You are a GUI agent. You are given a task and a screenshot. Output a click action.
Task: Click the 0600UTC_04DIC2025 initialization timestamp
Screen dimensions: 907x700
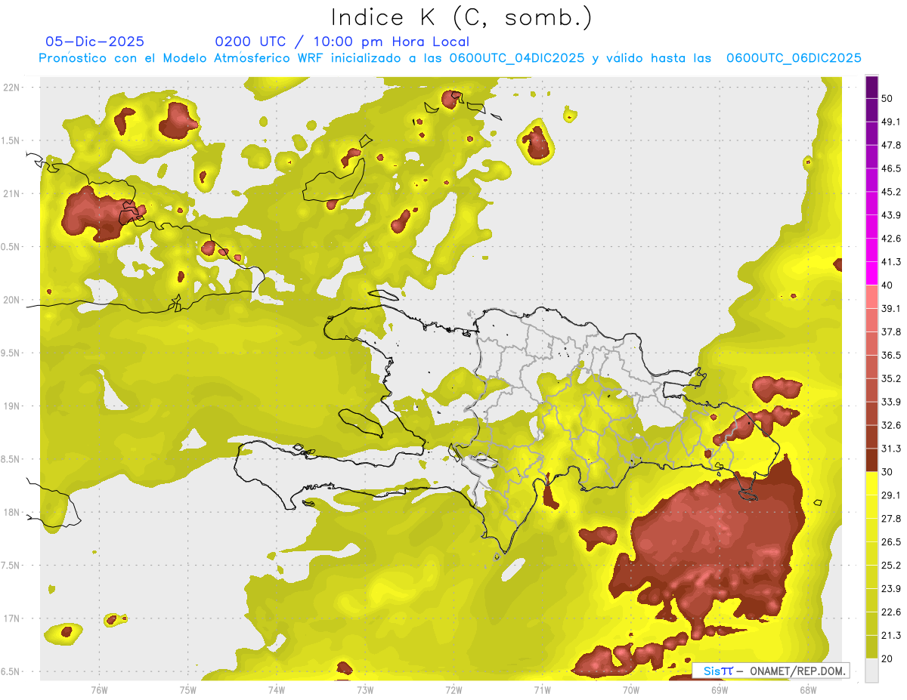(517, 57)
